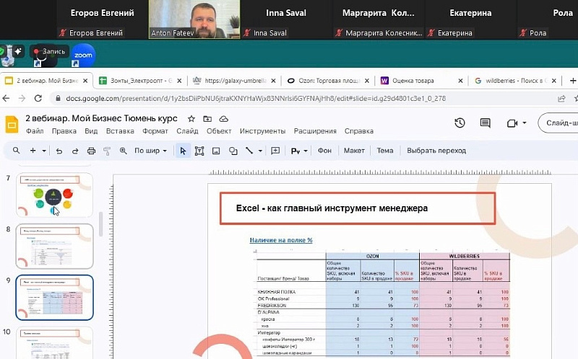Click the search menus magnifier icon
The height and width of the screenshot is (359, 578).
(x=16, y=151)
